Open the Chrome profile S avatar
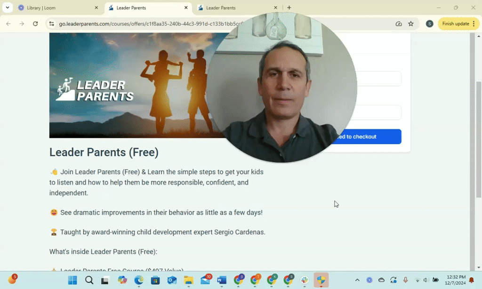Viewport: 482px width, 289px height. pos(429,24)
